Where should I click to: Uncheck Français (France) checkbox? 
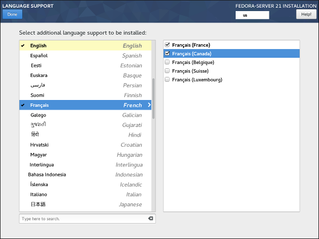(167, 45)
